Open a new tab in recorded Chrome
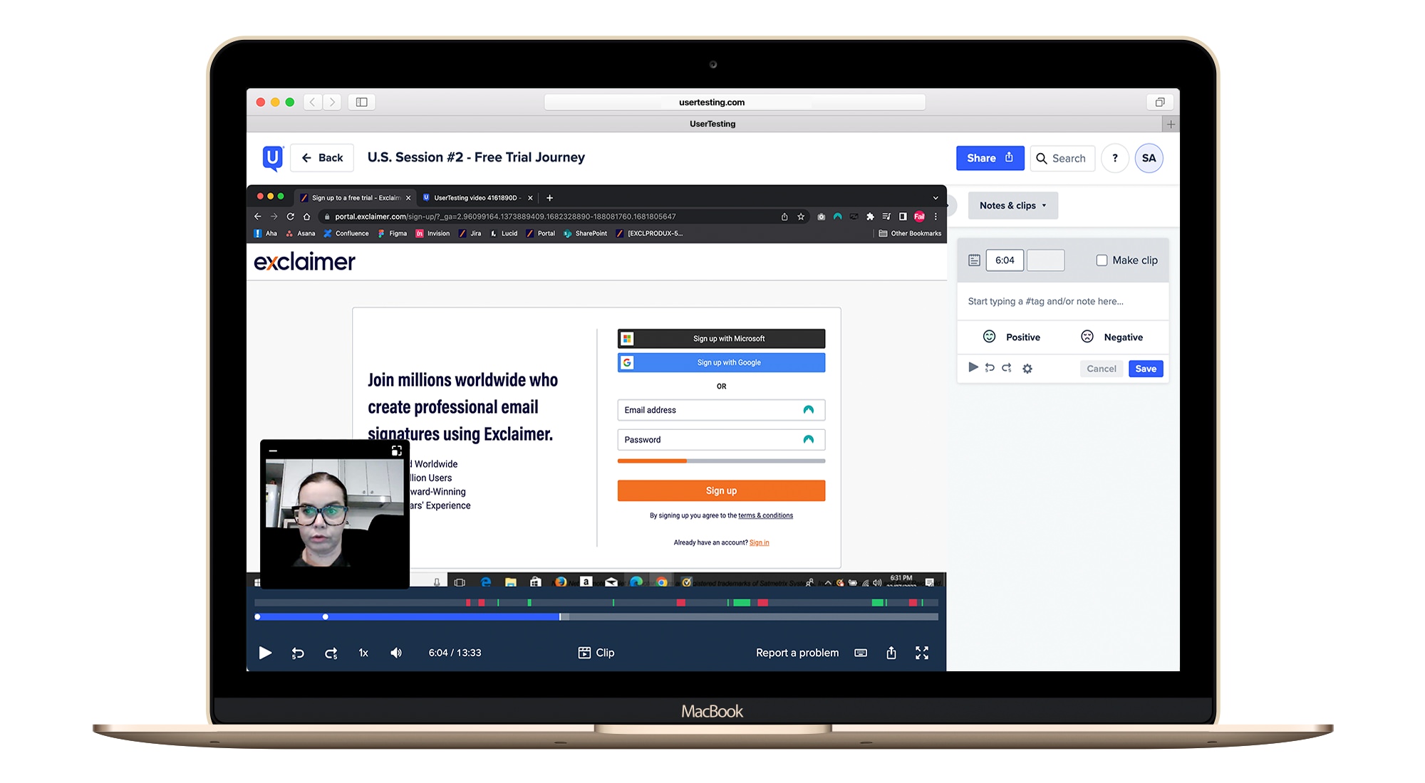 click(x=549, y=198)
